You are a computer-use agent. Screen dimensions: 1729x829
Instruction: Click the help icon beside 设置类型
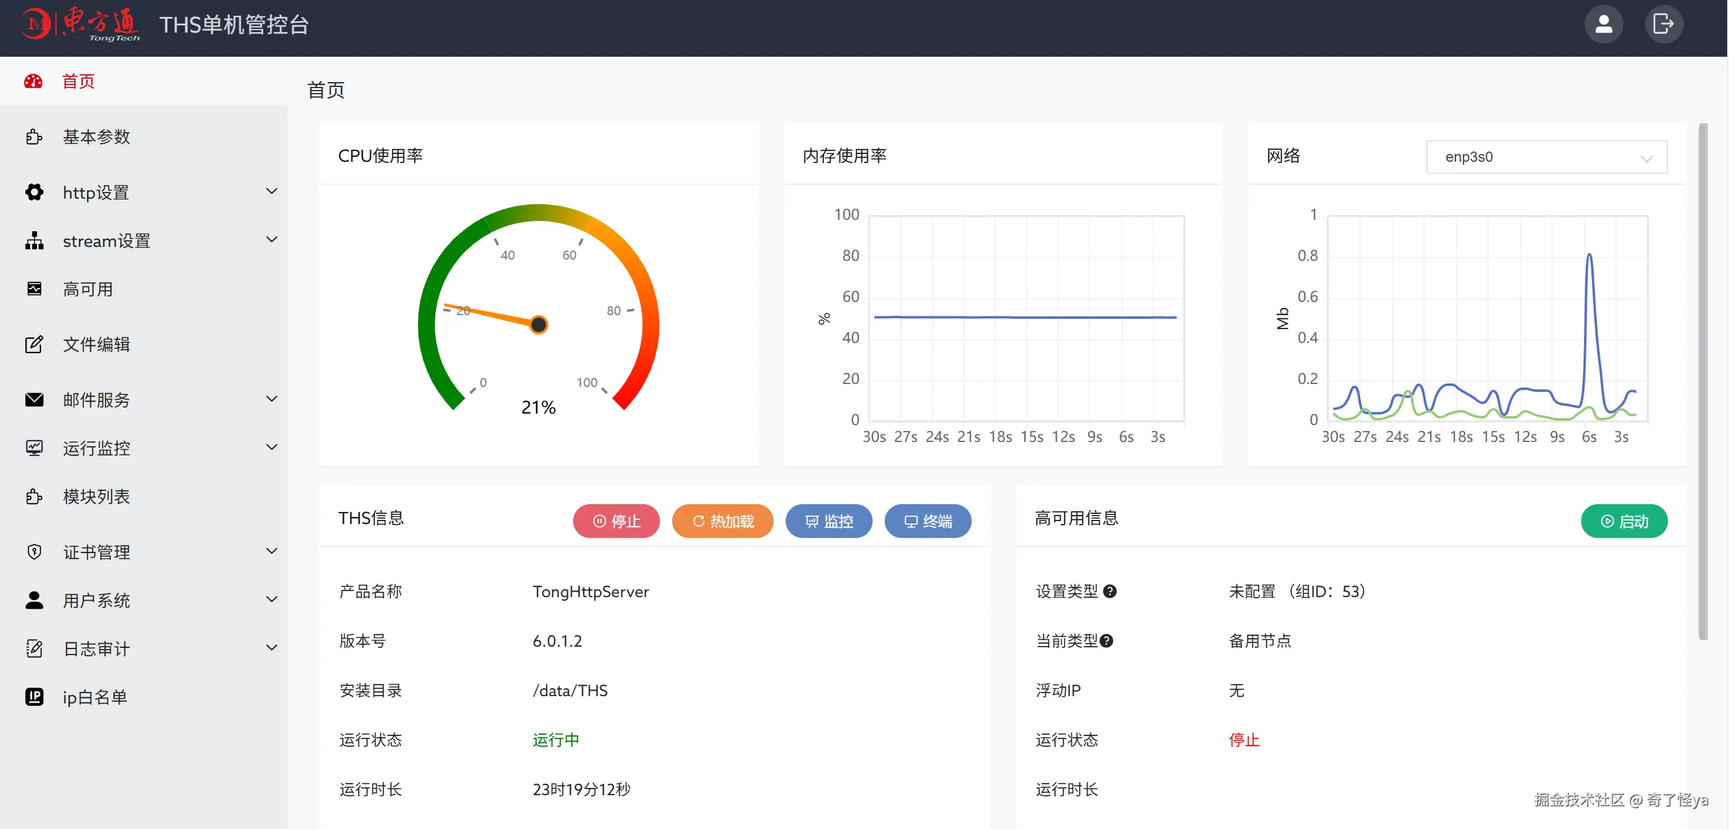click(x=1109, y=591)
